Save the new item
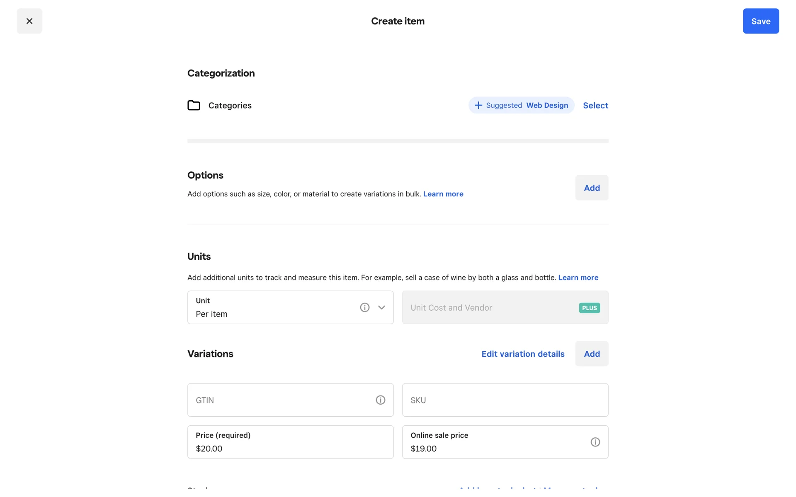Viewport: 796px width, 497px height. (760, 21)
